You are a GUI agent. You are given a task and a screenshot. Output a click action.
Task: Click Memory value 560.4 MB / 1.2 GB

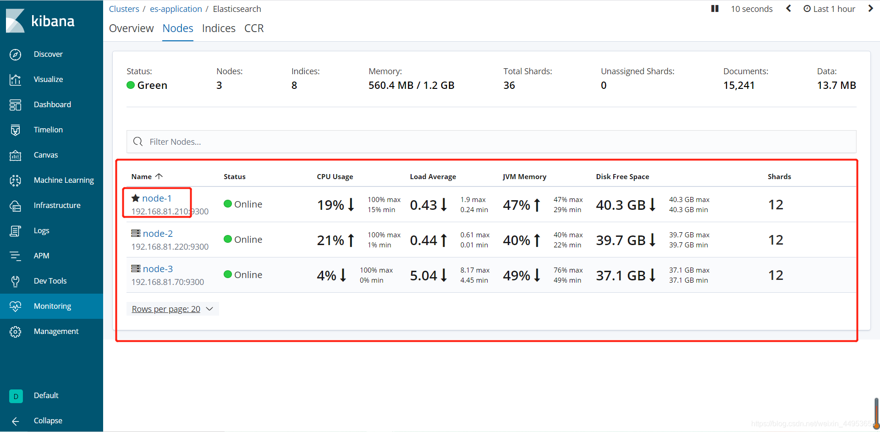411,85
